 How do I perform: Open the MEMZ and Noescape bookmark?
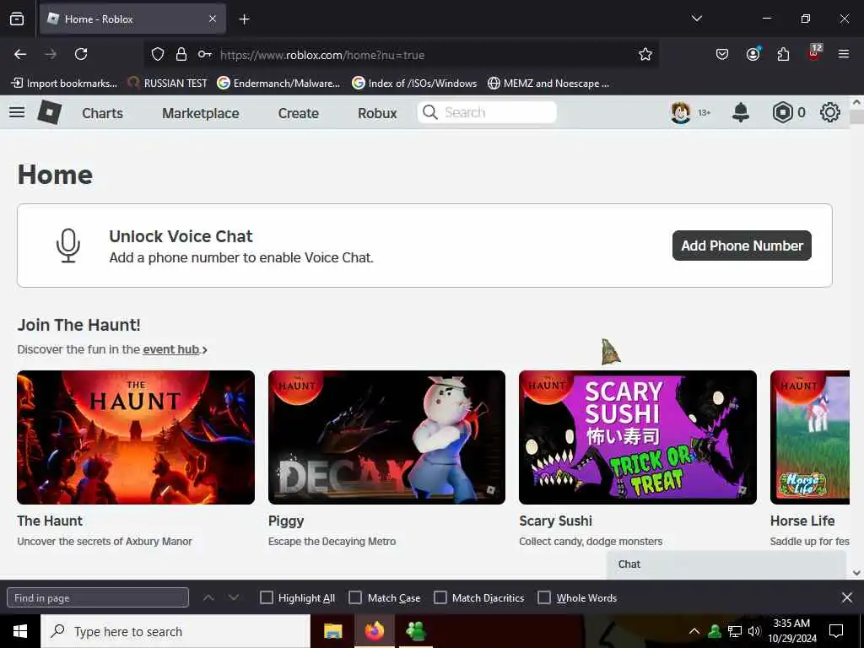coord(548,84)
